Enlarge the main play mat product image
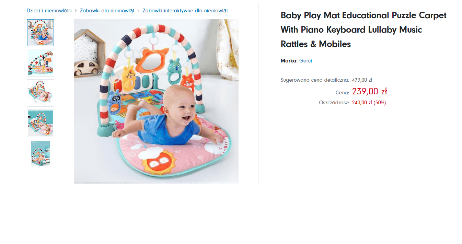 point(156,101)
